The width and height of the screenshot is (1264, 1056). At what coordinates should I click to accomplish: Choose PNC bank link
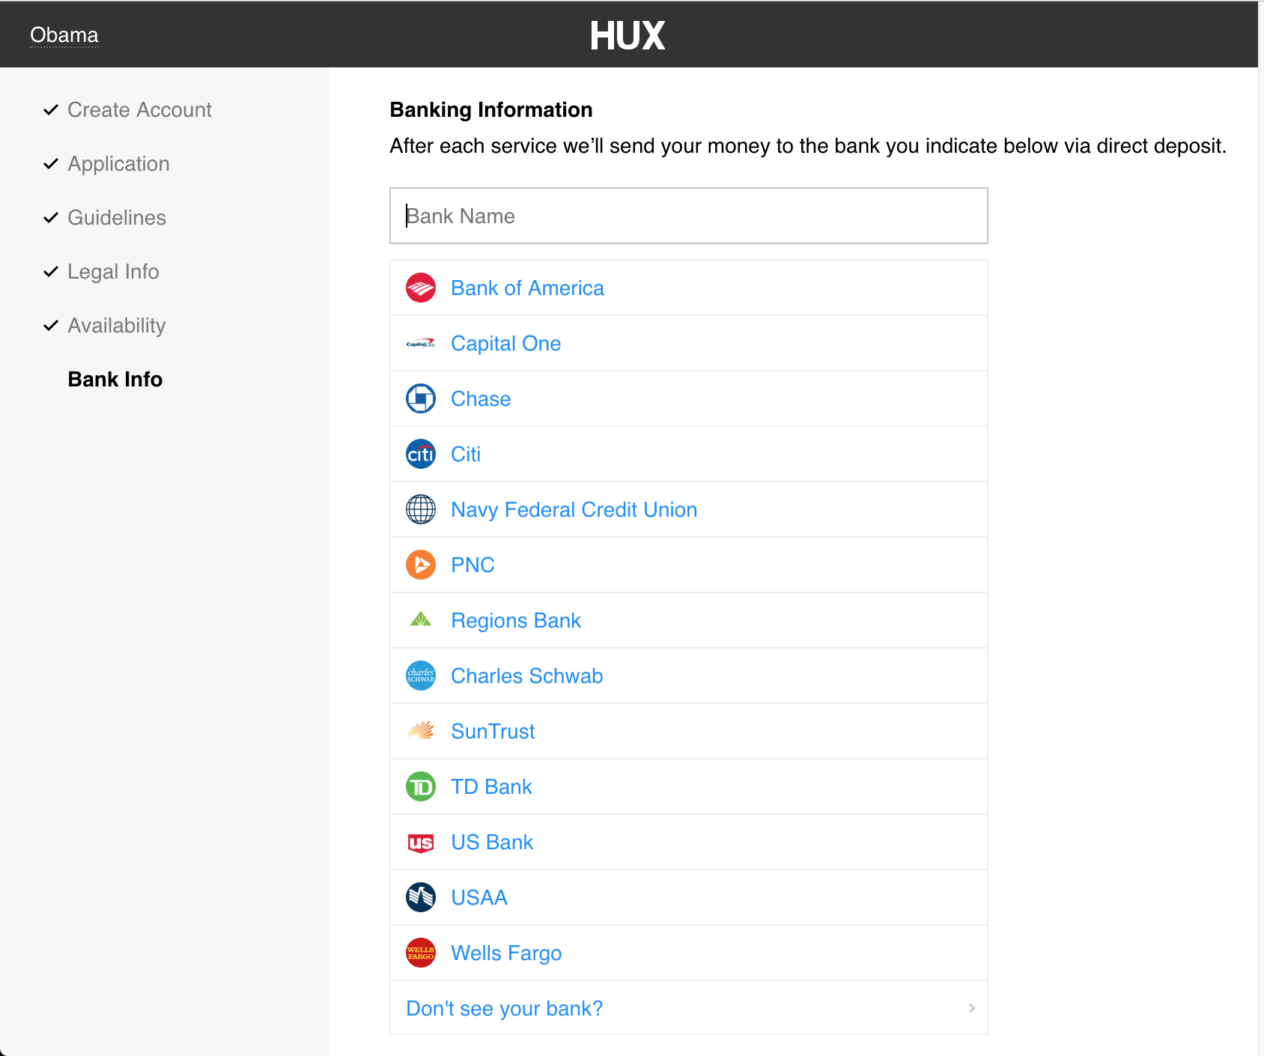pyautogui.click(x=473, y=565)
